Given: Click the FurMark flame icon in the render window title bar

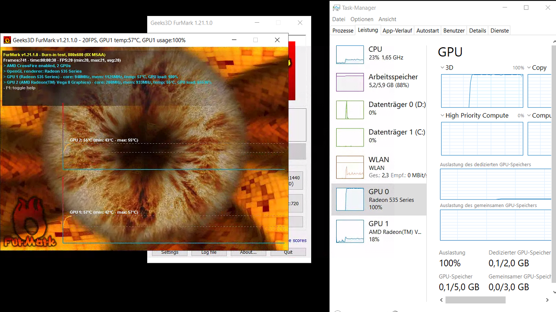Looking at the screenshot, I should point(7,40).
